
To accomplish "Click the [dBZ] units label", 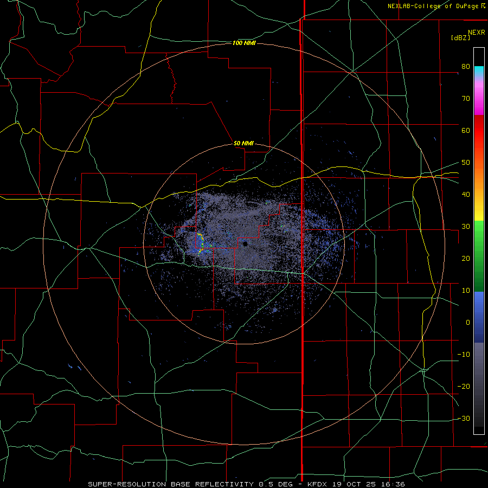I will click(x=460, y=38).
